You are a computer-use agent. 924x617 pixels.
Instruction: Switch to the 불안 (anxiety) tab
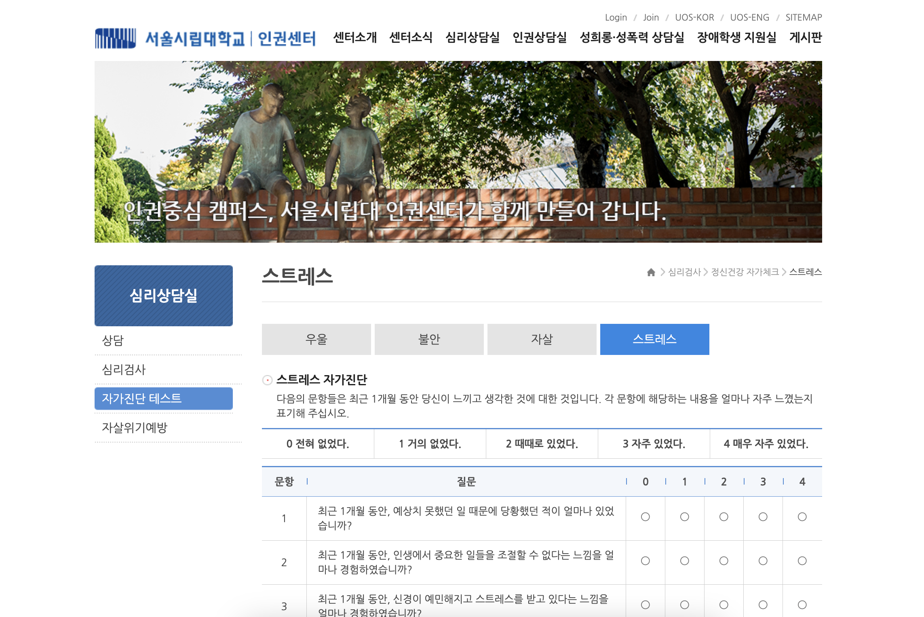pyautogui.click(x=429, y=339)
